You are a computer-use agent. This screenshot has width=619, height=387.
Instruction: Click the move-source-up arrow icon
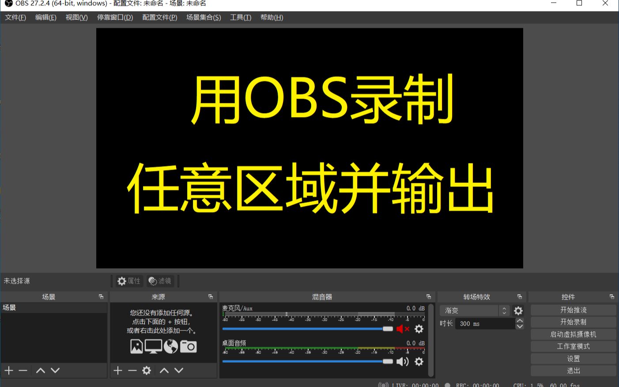(x=164, y=370)
